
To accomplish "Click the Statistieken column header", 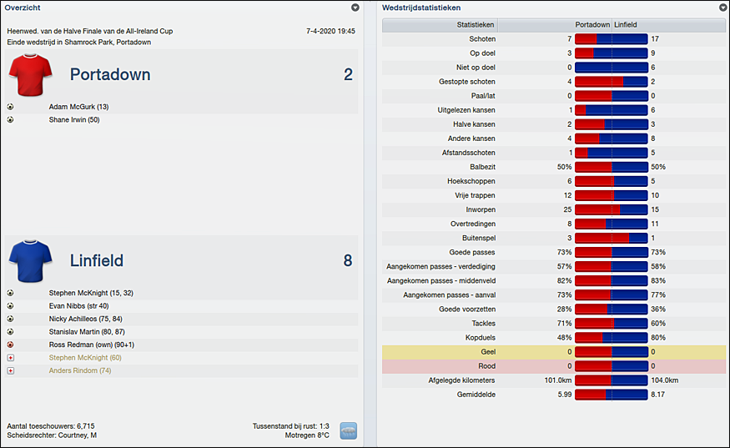I will (x=476, y=25).
